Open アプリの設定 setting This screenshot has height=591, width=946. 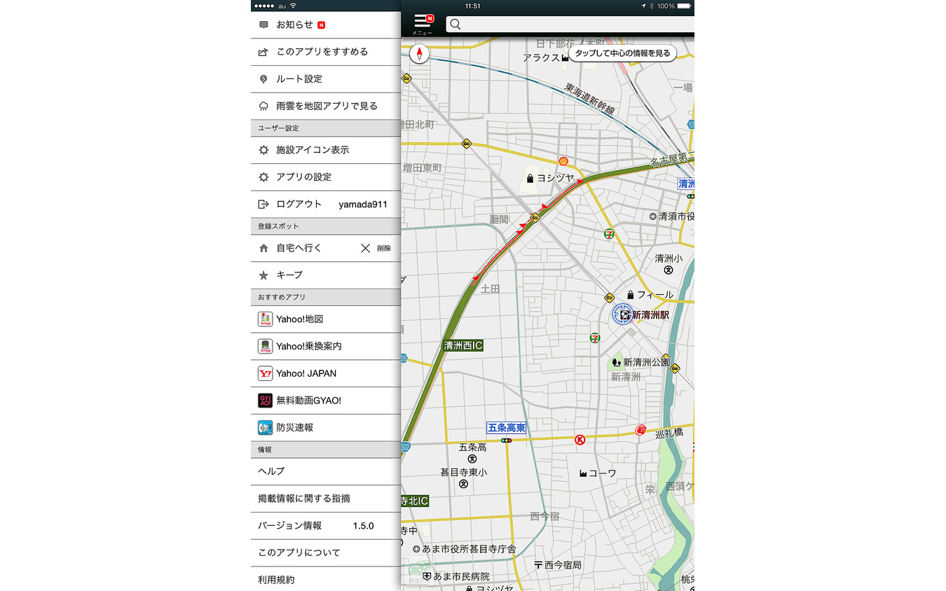click(x=326, y=177)
